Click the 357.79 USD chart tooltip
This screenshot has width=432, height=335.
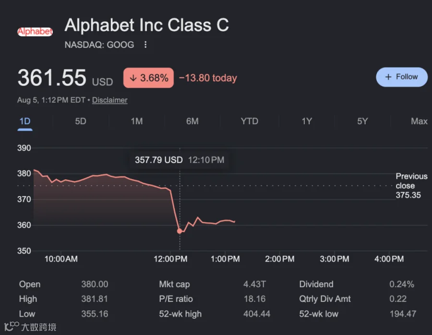click(180, 160)
